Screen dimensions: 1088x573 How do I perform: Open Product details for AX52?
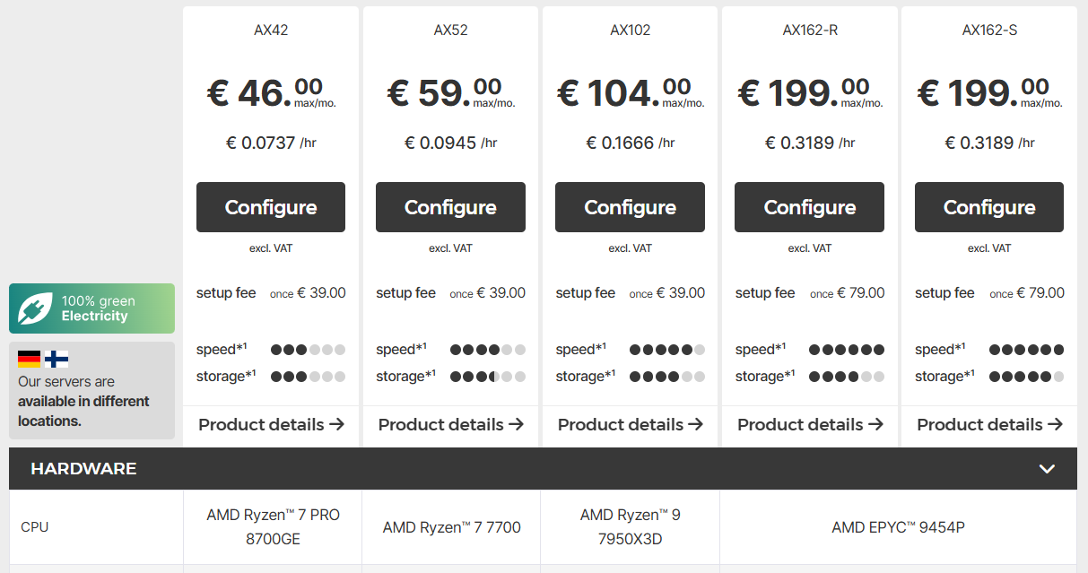point(450,424)
